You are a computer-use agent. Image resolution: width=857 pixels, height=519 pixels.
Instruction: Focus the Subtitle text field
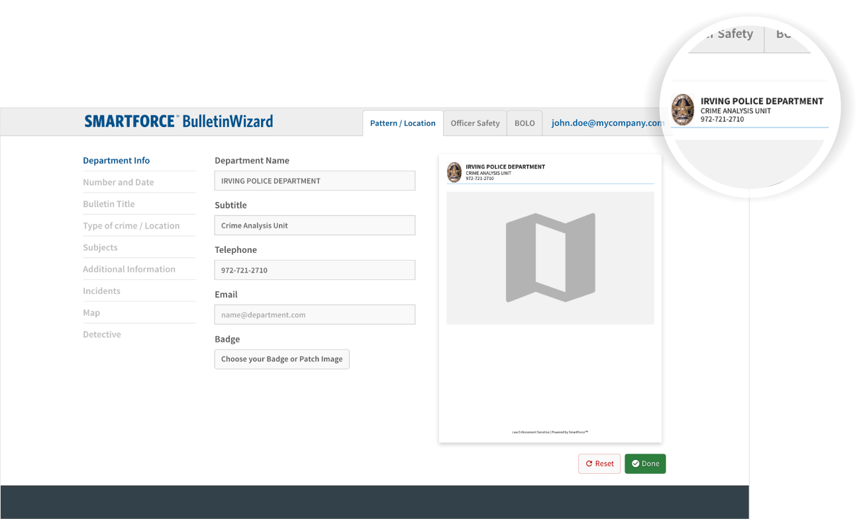coord(315,225)
